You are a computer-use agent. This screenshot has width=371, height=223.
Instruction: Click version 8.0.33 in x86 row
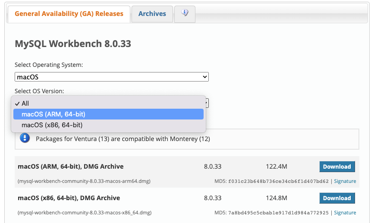click(x=213, y=198)
